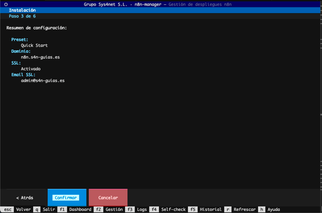Screen dimensions: 322x213
Task: Open Gestión from the footer bar
Action: click(114, 210)
